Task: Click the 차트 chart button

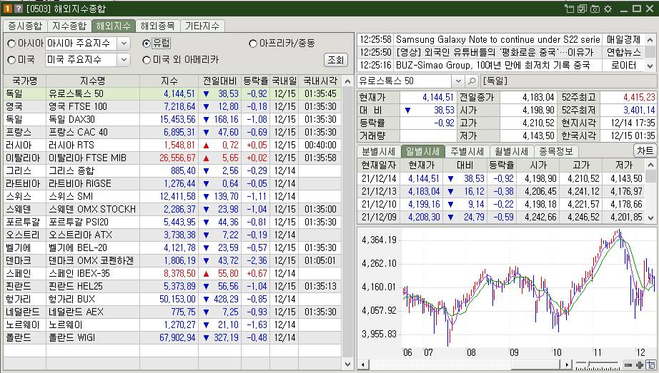Action: [645, 150]
